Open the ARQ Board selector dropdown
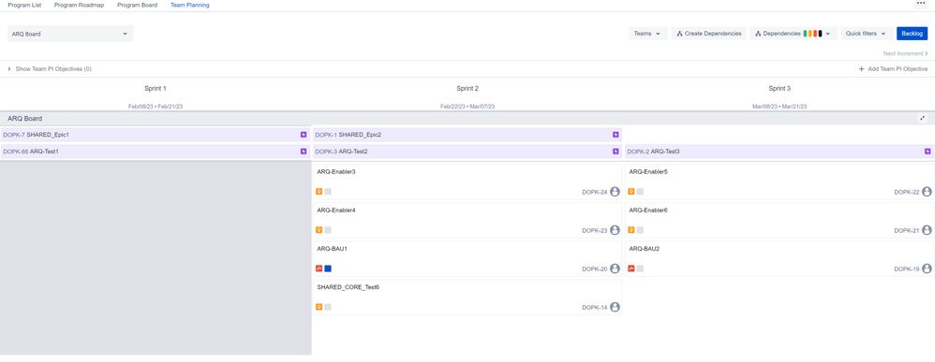The height and width of the screenshot is (362, 935). (x=70, y=34)
